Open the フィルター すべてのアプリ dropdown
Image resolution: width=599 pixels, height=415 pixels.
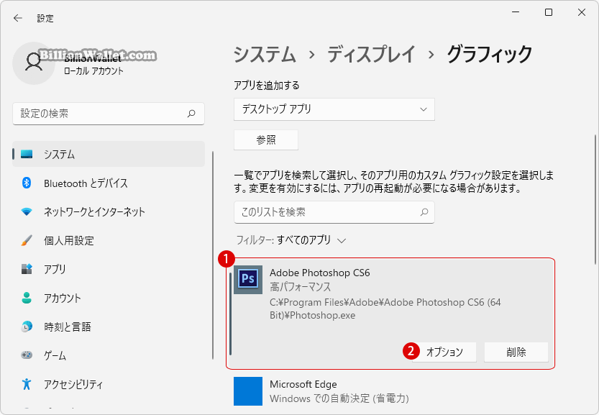tap(291, 240)
